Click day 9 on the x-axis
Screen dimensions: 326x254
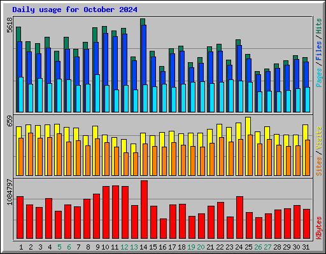pos(97,247)
